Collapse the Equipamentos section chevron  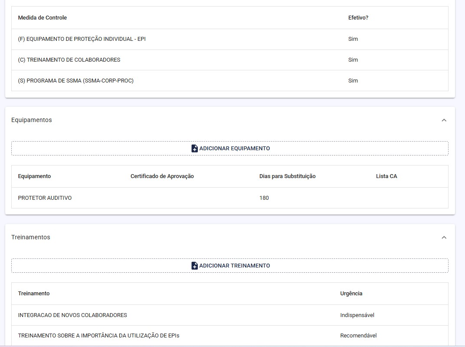point(444,120)
